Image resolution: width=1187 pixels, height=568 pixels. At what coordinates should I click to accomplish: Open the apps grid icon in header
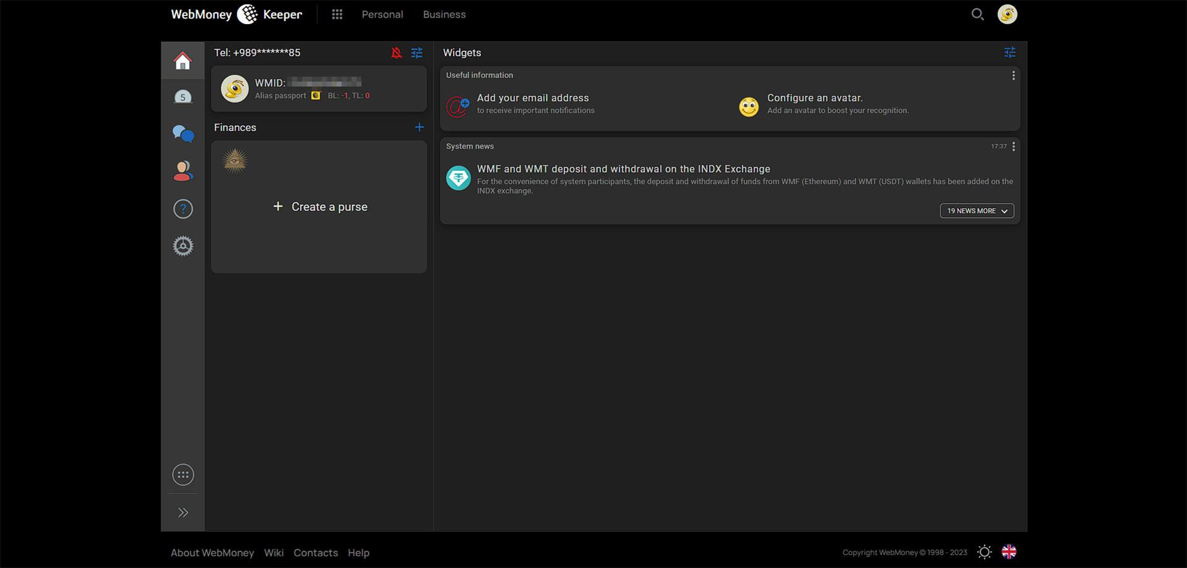[337, 14]
